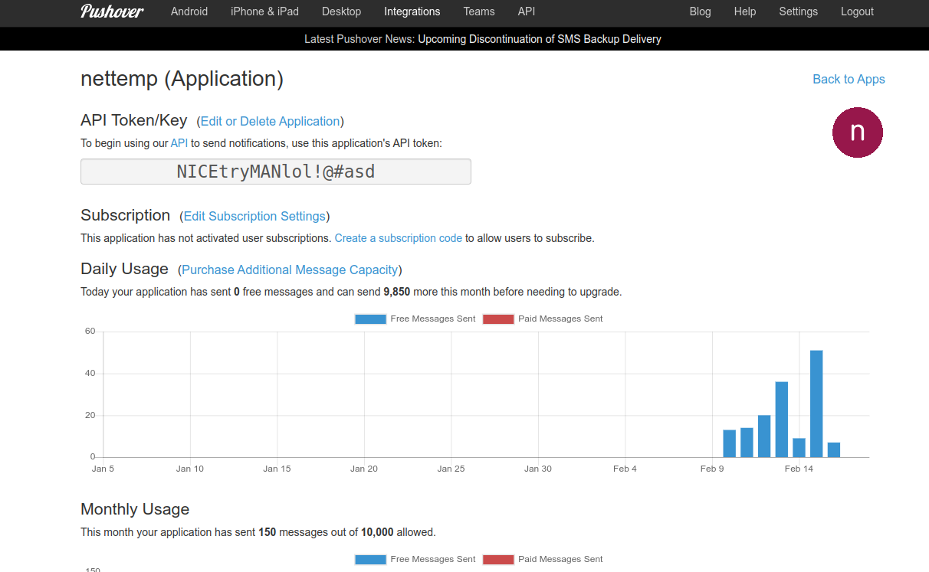Open the API item in the navbar
Viewport: 929px width, 572px height.
527,11
